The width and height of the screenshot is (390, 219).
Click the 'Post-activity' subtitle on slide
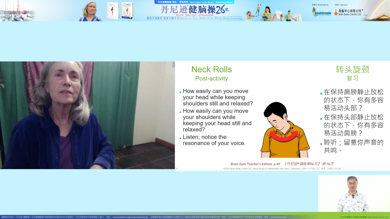(211, 79)
